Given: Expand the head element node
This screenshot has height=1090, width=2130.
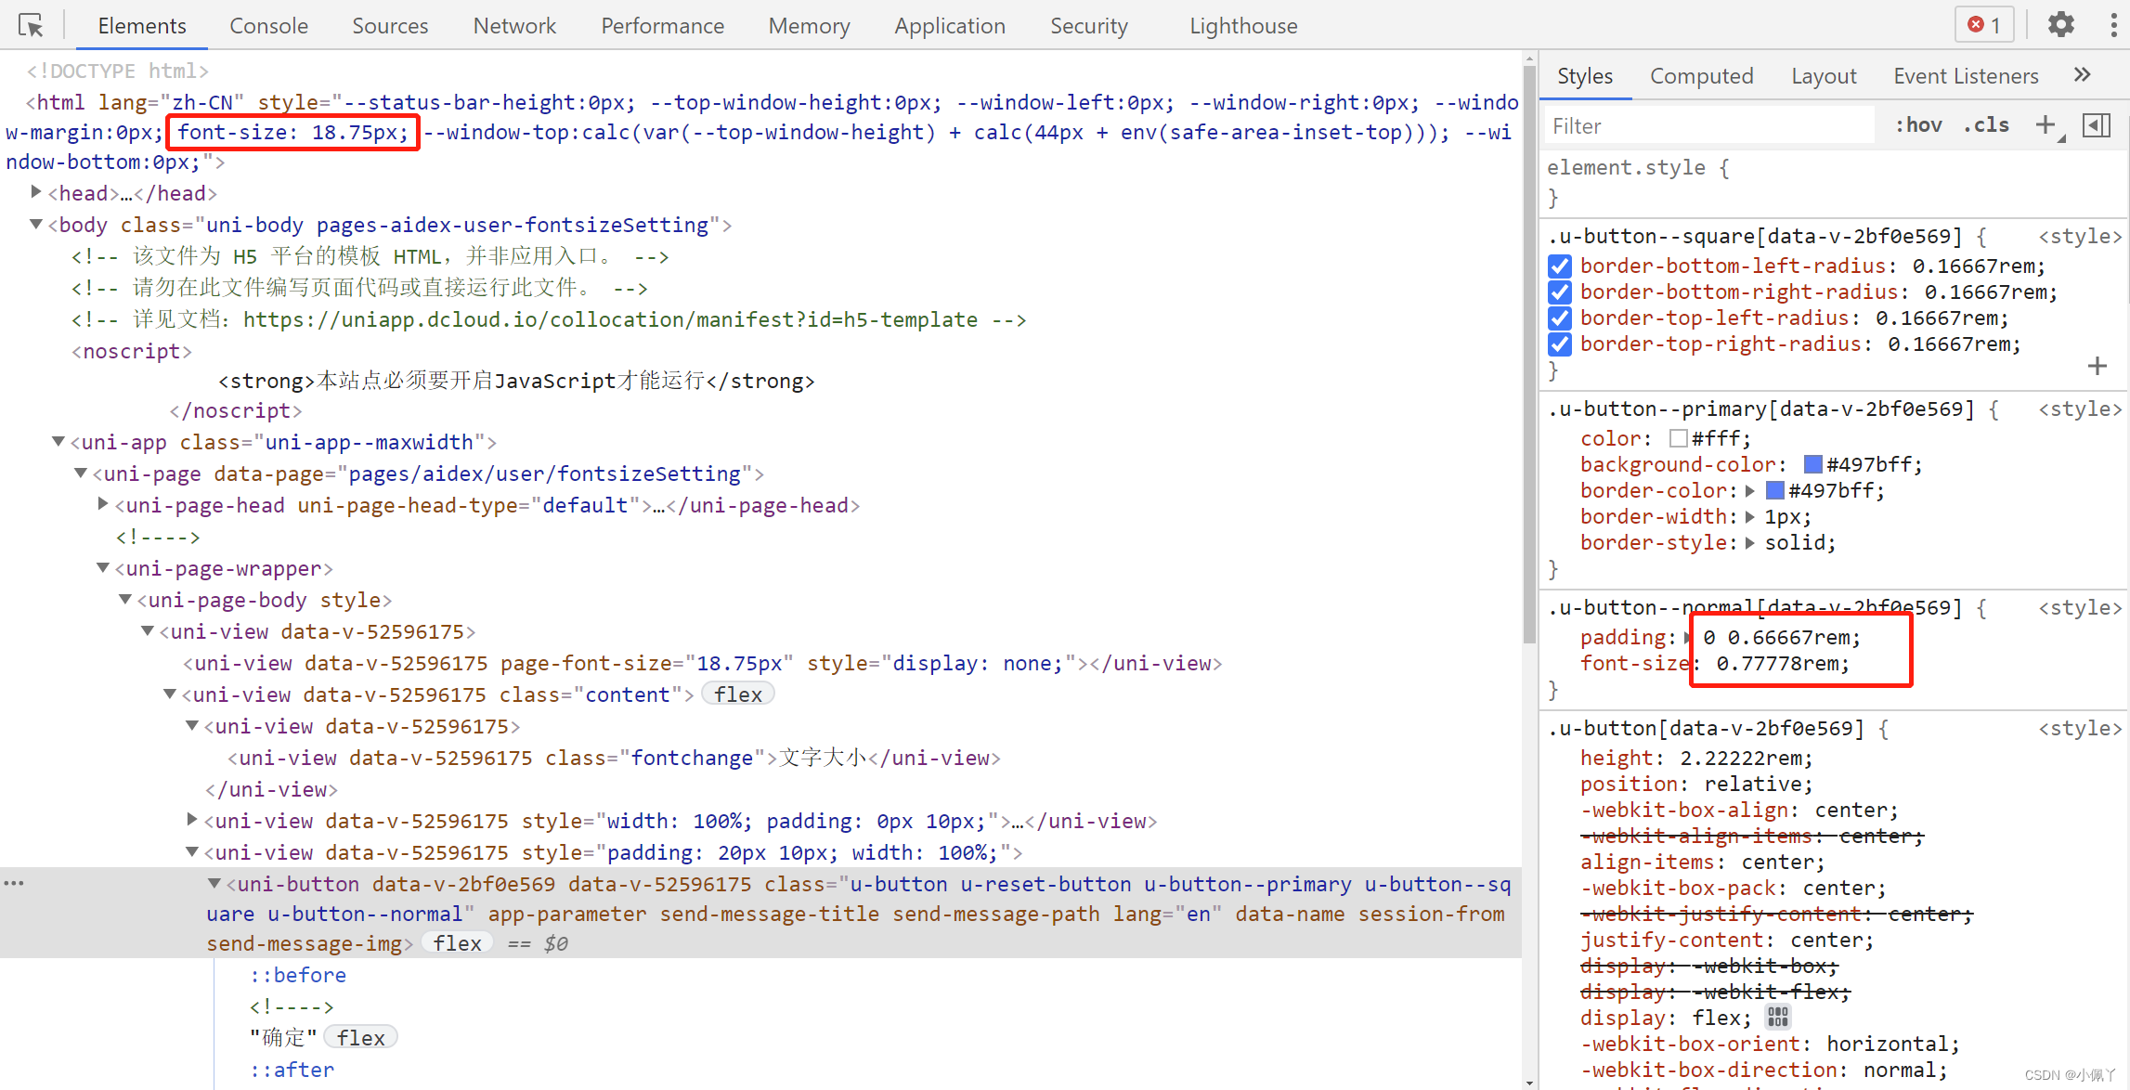Looking at the screenshot, I should [36, 192].
